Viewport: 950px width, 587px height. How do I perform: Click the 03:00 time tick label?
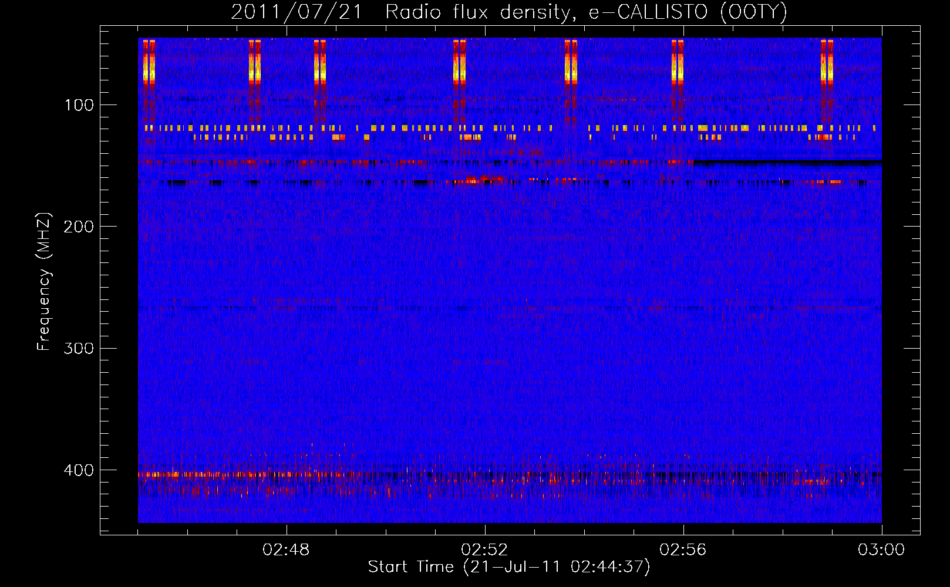coord(881,550)
